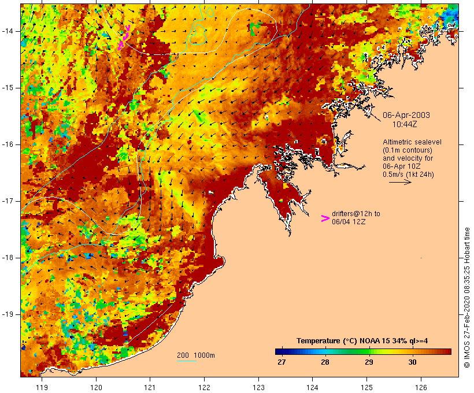The height and width of the screenshot is (393, 474).
Task: Click longitude axis label 119
Action: click(x=42, y=387)
